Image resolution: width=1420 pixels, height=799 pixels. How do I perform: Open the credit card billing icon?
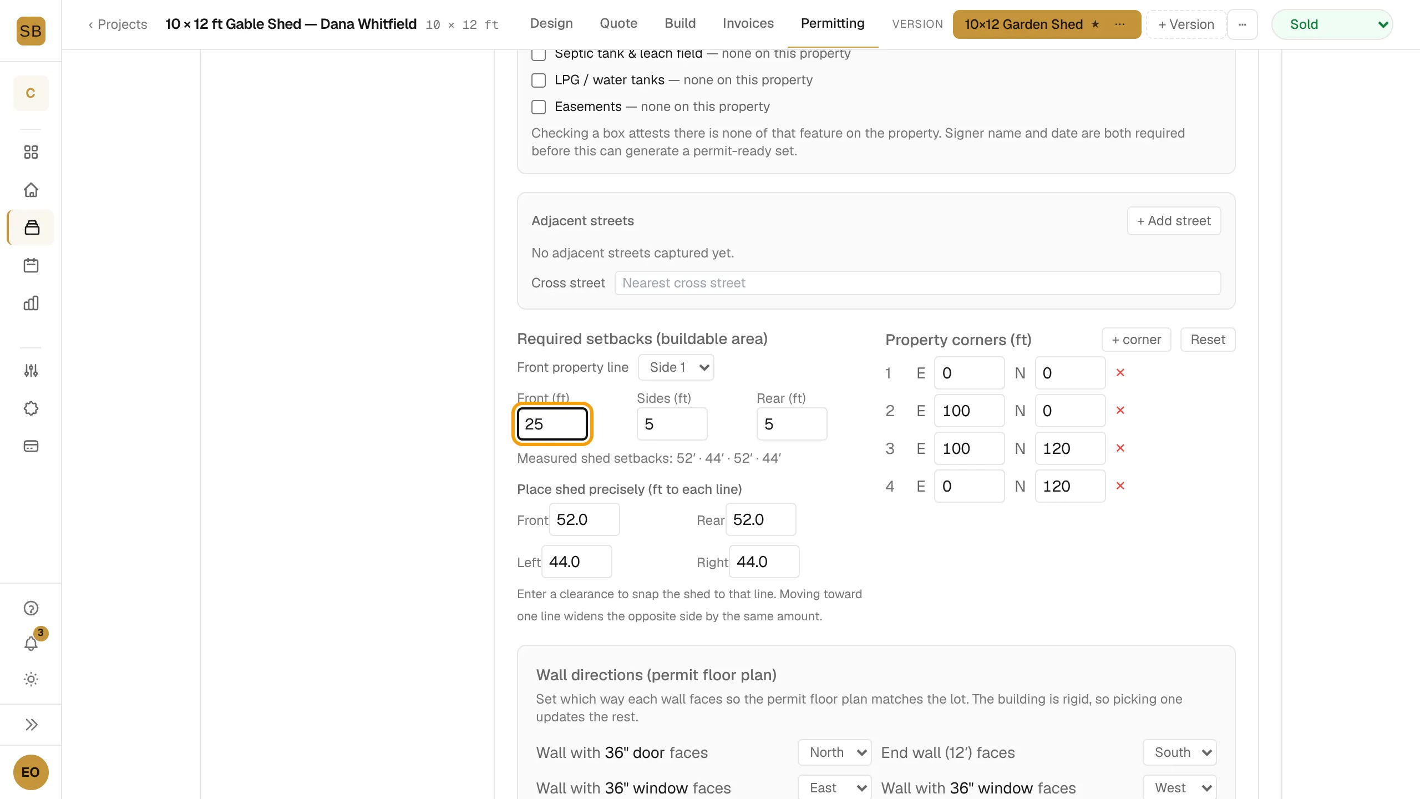pyautogui.click(x=31, y=446)
